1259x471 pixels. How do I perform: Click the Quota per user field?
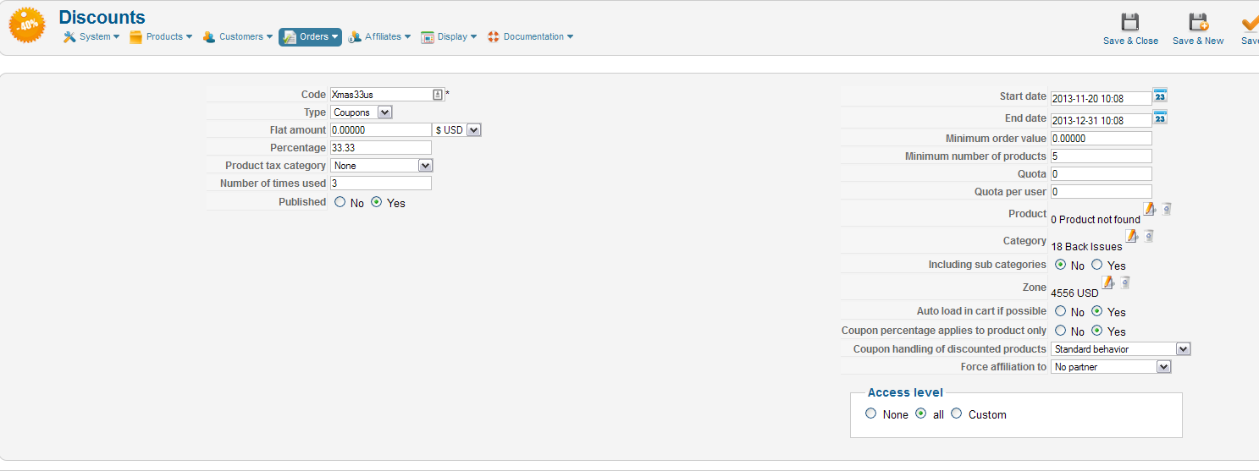(1102, 191)
